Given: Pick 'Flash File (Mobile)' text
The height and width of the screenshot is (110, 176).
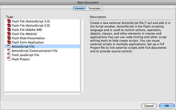Looking at the screenshot, I should 24,34.
